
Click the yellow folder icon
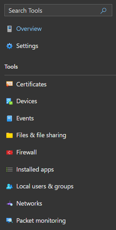click(x=9, y=135)
